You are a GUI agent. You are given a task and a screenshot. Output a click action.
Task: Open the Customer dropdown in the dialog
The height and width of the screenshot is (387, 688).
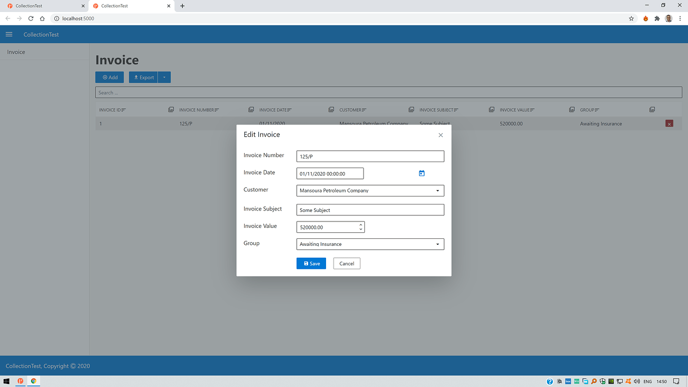tap(438, 191)
